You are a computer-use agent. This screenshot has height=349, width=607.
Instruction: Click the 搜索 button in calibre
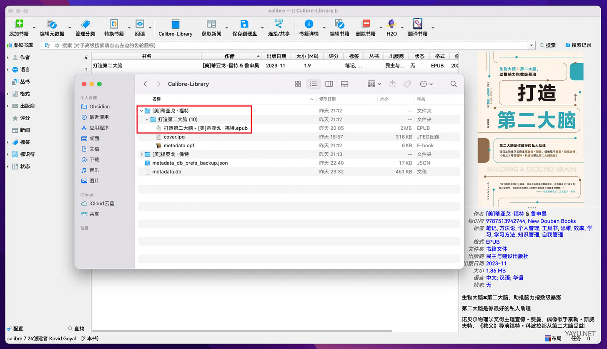(x=548, y=45)
